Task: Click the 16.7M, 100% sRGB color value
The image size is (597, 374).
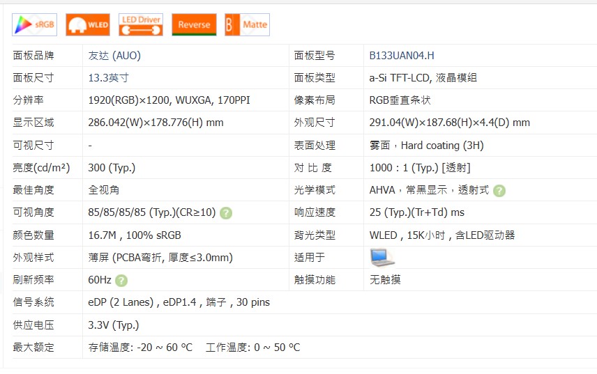Action: (x=135, y=235)
